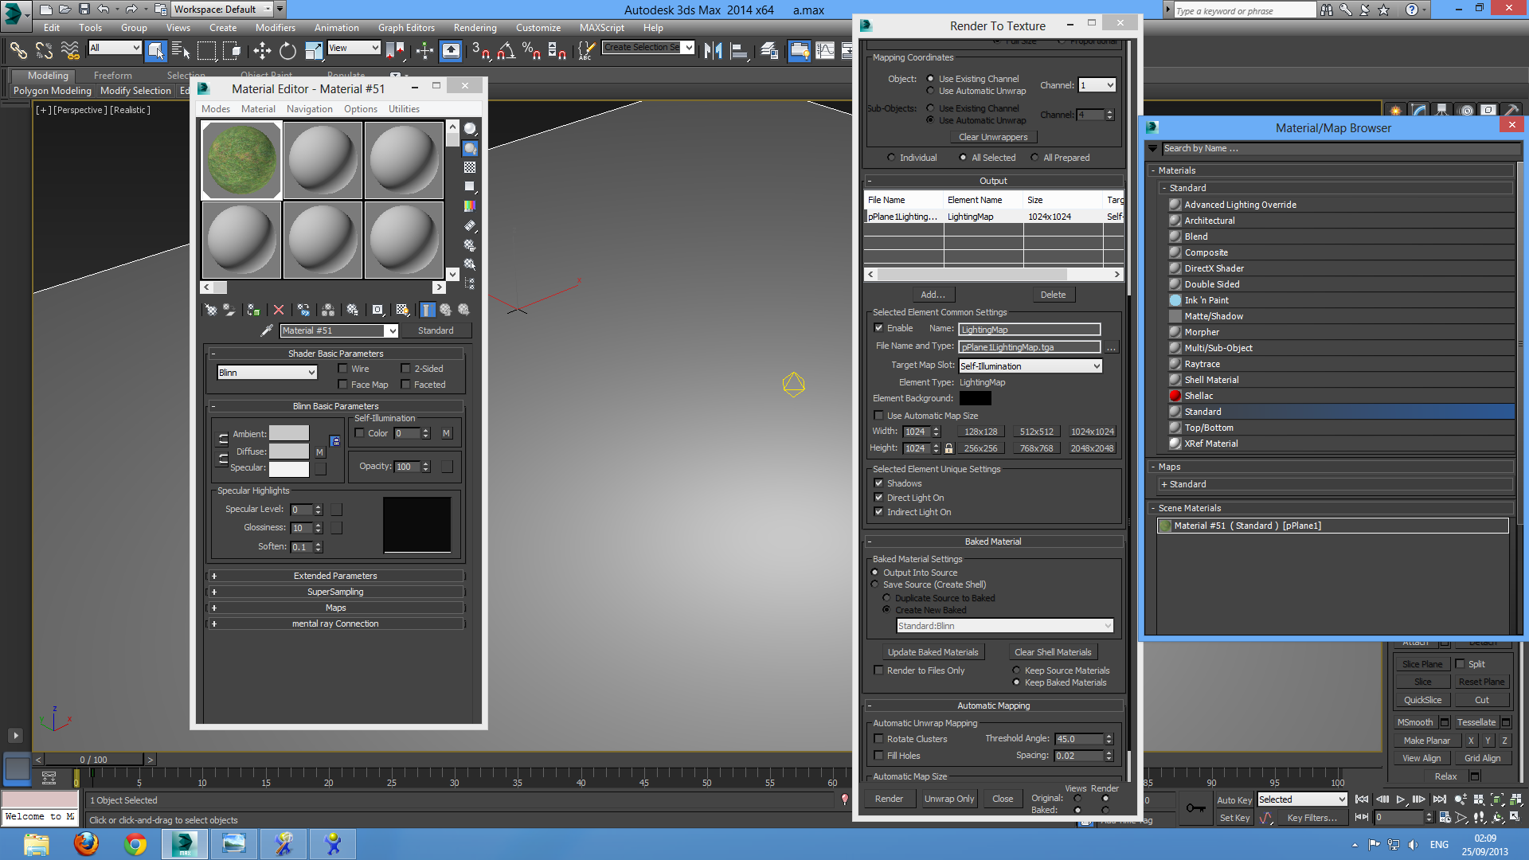Click the Render button
The image size is (1529, 860).
(889, 799)
